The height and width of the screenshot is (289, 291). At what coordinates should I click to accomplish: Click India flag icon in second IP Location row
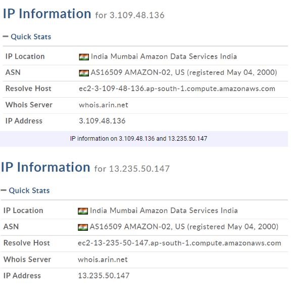click(83, 211)
